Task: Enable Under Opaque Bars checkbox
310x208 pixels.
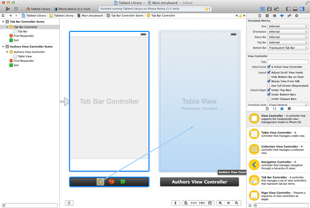Action: pyautogui.click(x=269, y=99)
